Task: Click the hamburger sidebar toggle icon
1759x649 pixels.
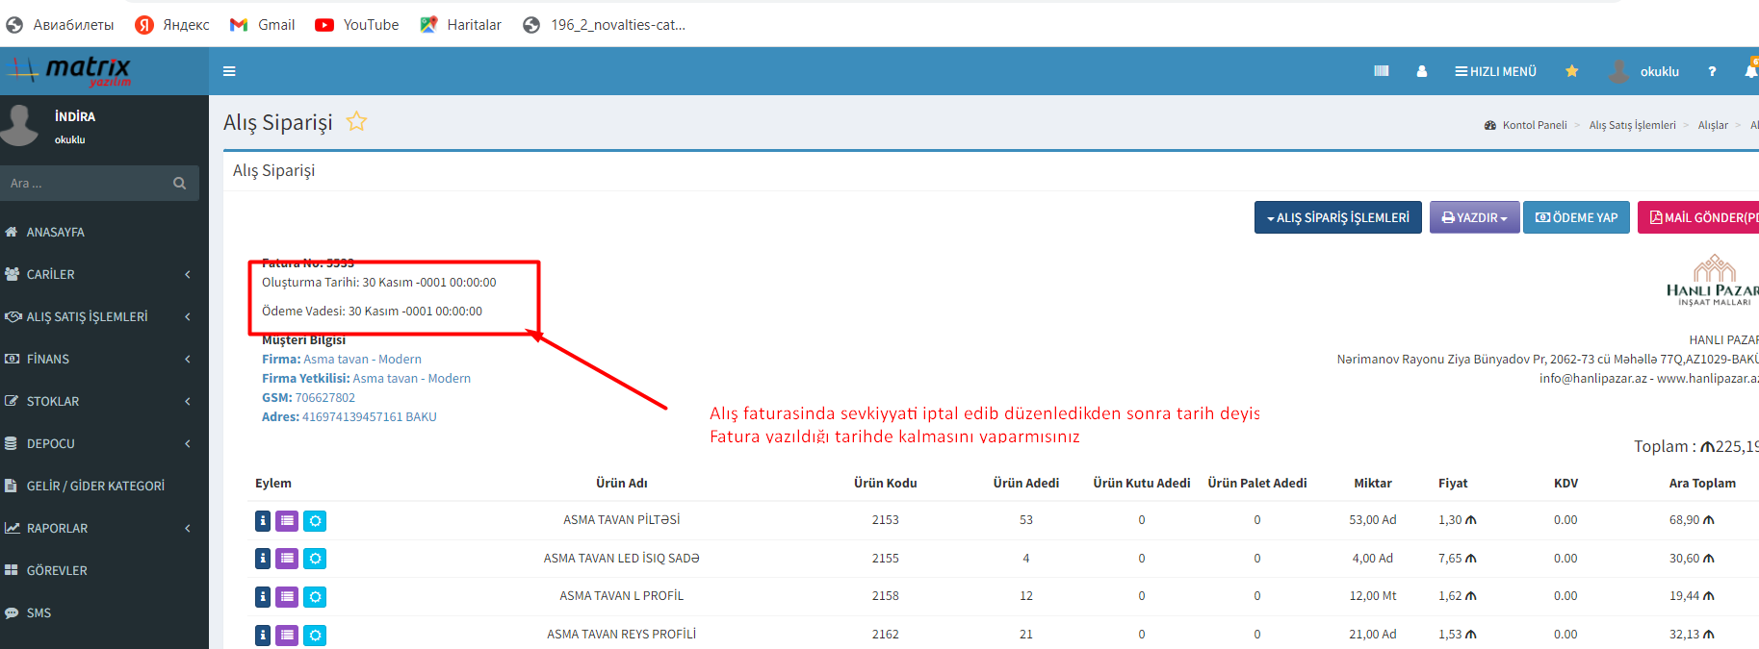Action: [229, 71]
